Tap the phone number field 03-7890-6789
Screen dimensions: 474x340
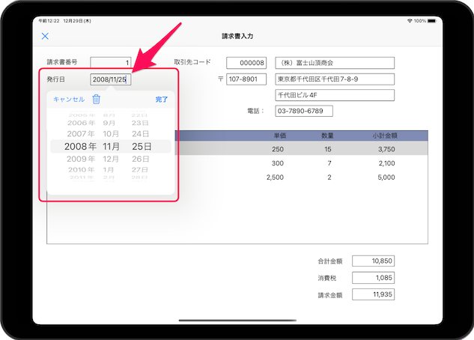(304, 112)
